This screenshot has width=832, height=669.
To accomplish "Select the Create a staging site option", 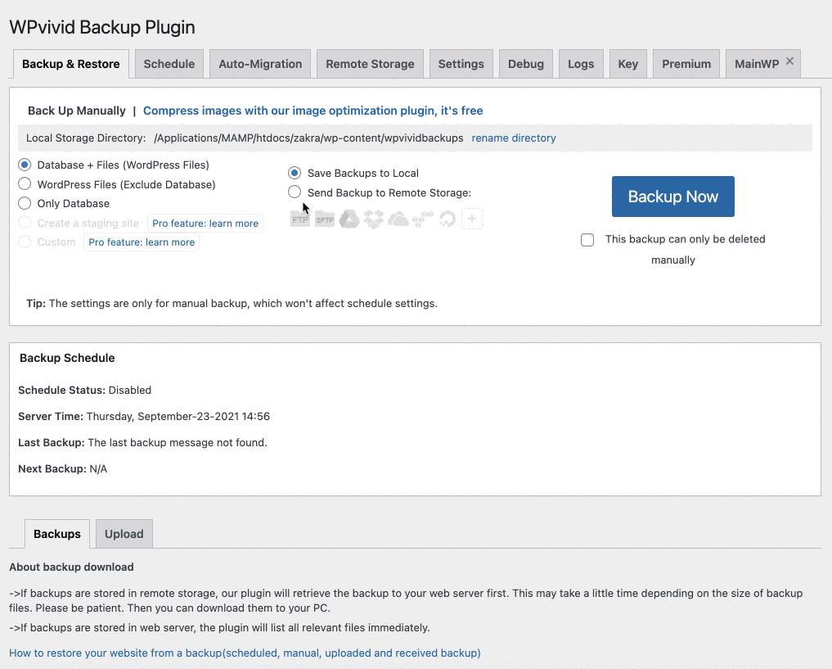I will 25,223.
